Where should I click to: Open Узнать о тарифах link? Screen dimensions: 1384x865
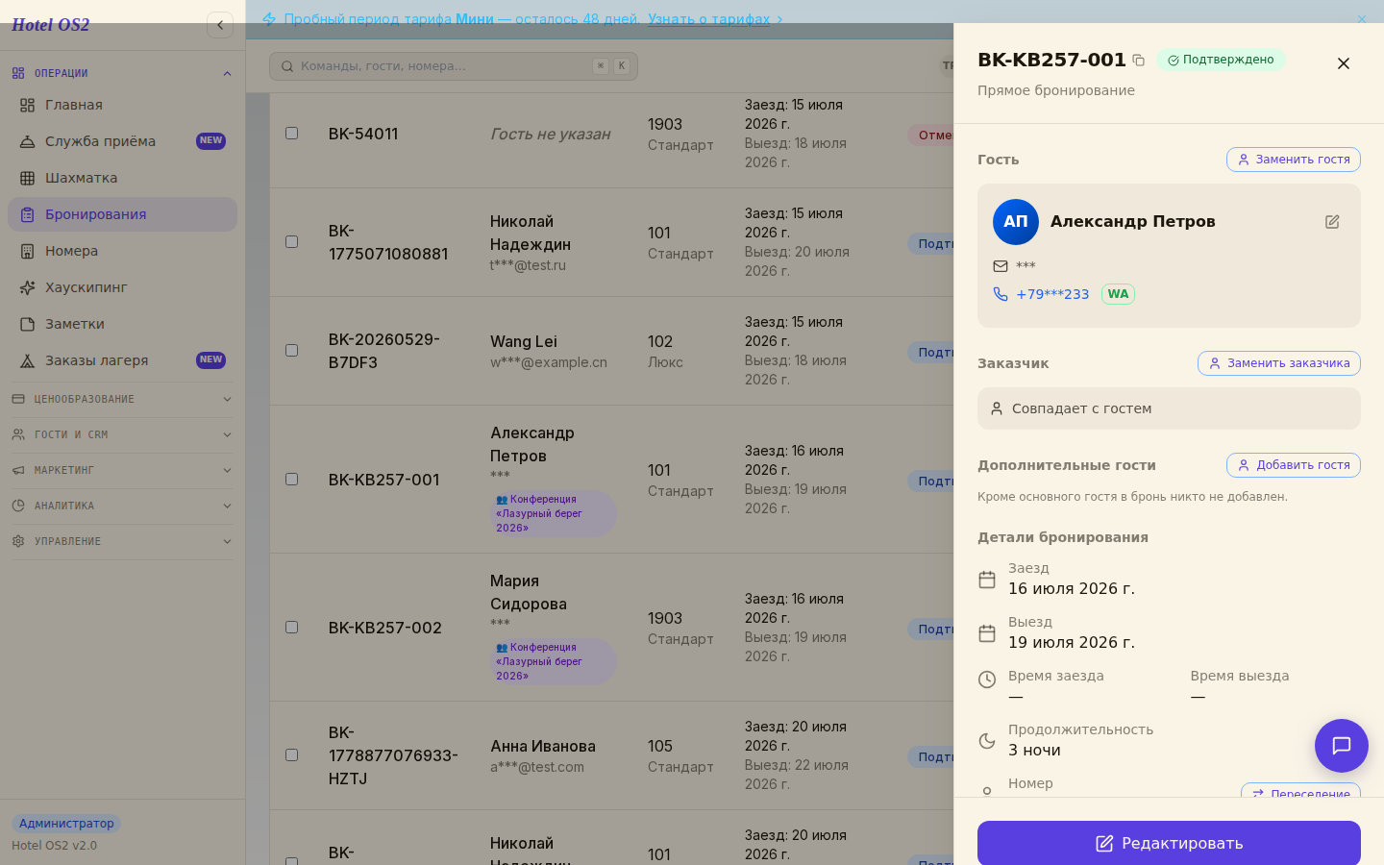(709, 19)
